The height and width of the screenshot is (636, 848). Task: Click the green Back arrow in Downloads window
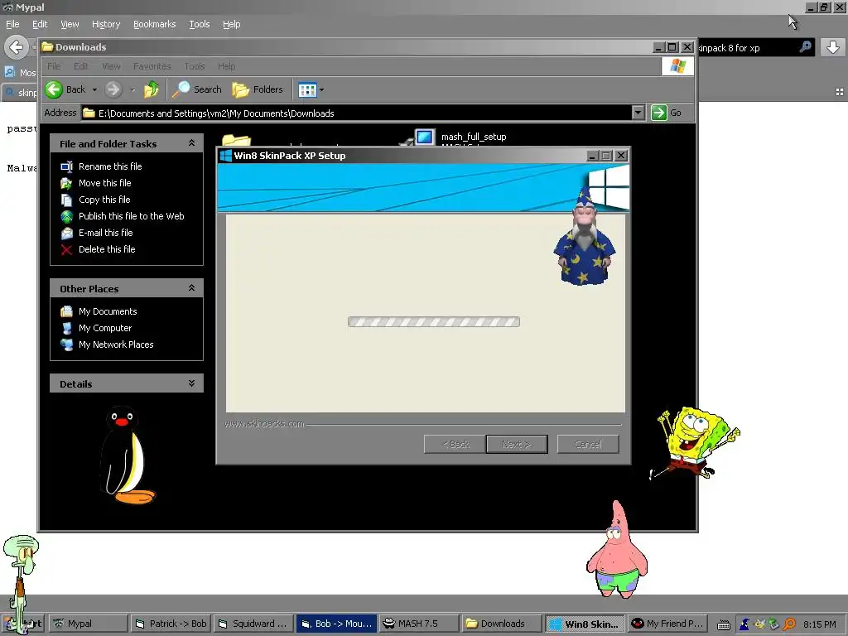[54, 89]
